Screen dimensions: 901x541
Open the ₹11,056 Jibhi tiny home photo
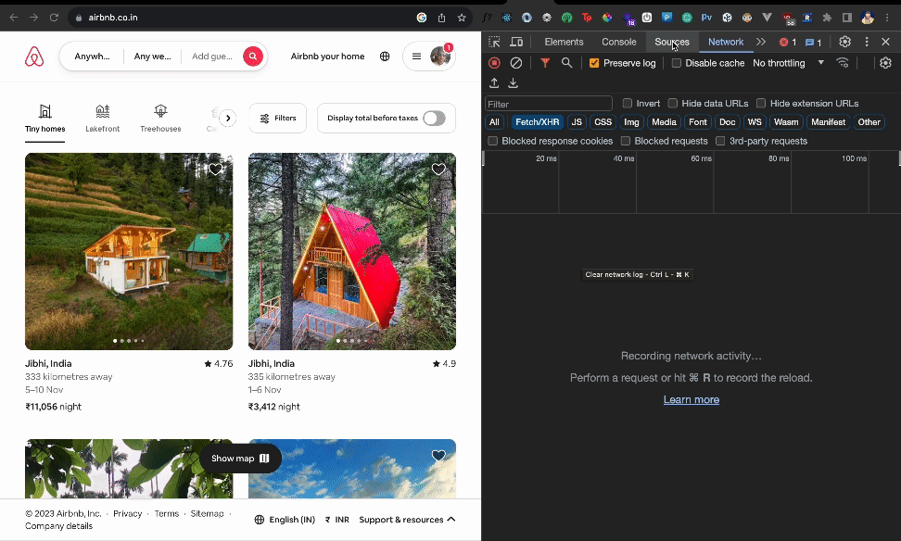[x=129, y=251]
